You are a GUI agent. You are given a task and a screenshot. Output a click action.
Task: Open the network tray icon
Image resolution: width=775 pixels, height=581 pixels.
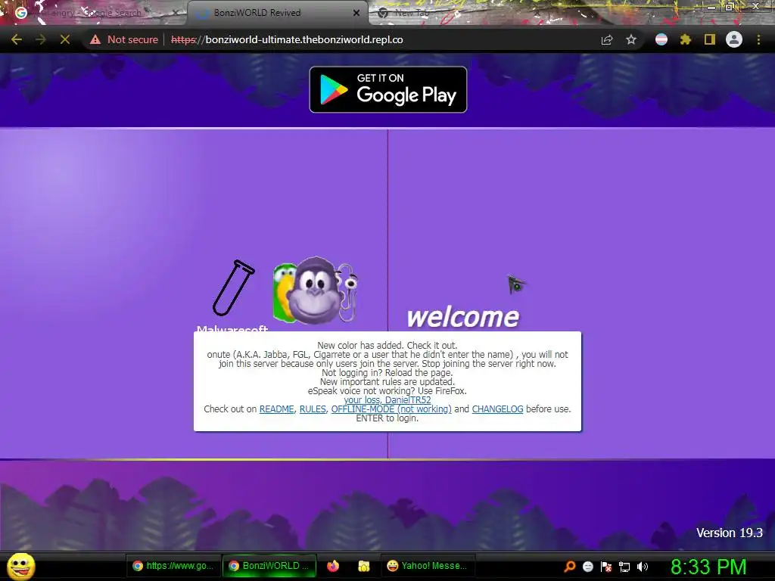[x=624, y=567]
